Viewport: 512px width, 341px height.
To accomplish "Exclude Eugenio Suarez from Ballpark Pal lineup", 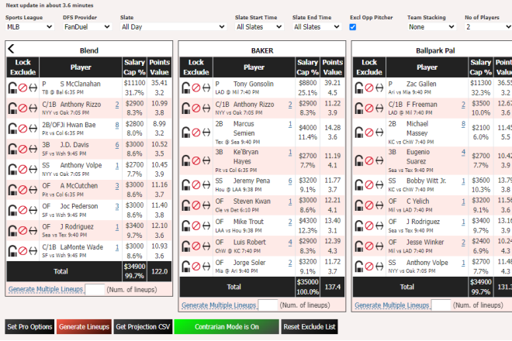I will click(369, 160).
